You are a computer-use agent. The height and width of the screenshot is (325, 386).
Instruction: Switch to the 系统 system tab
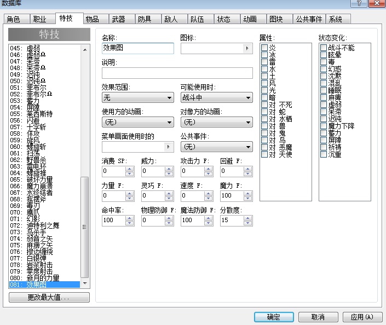(338, 19)
